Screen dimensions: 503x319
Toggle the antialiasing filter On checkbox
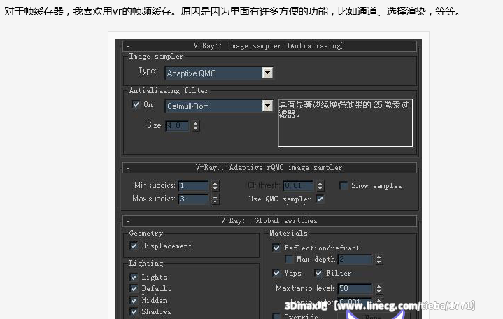tap(136, 105)
